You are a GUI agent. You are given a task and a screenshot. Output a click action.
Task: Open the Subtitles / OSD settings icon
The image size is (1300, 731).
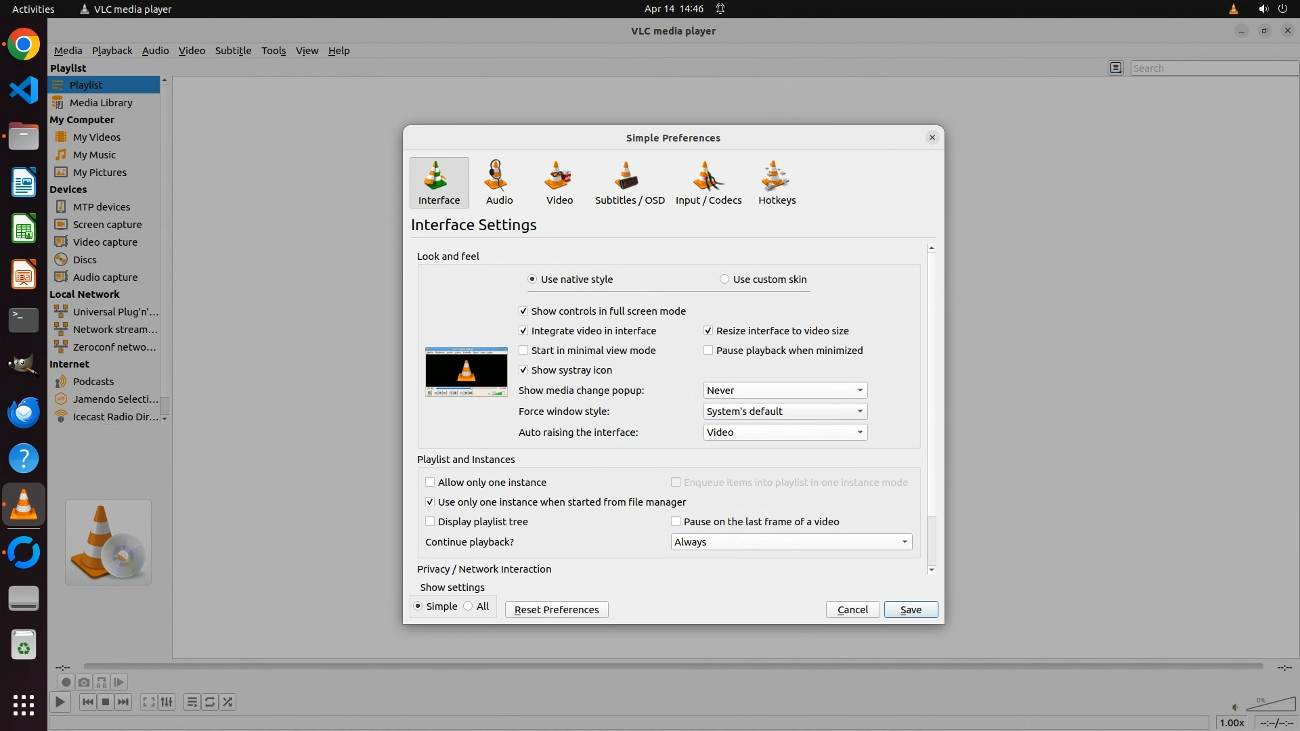pyautogui.click(x=629, y=183)
